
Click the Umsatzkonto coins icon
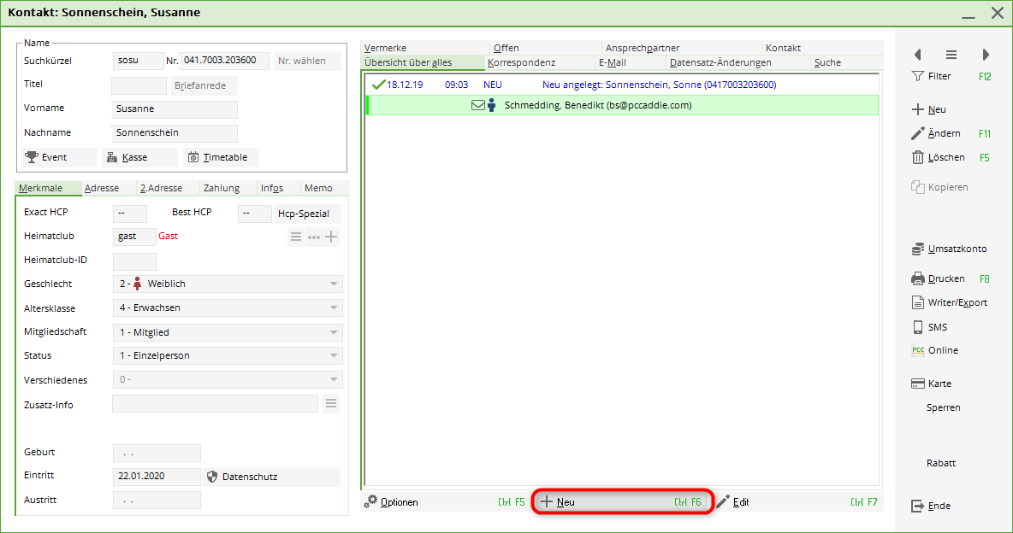coord(918,249)
